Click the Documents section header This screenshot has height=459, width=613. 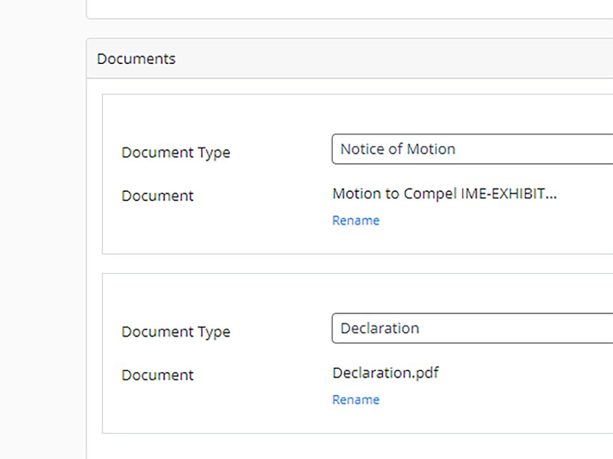[x=136, y=59]
